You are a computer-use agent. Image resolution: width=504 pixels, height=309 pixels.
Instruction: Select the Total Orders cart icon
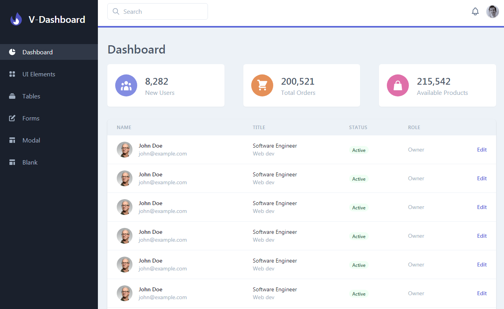[262, 85]
